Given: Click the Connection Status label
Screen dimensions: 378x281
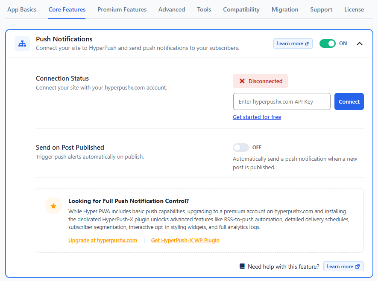Looking at the screenshot, I should pyautogui.click(x=62, y=78).
